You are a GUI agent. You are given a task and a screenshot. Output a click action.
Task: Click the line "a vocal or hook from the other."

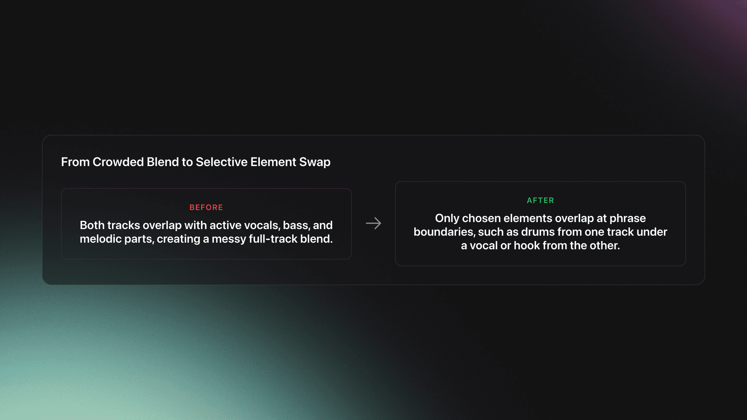pyautogui.click(x=540, y=246)
